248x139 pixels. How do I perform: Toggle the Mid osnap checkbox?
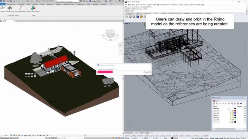145,136
